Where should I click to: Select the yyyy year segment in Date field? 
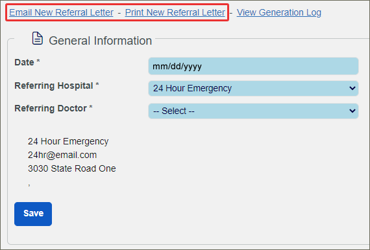pos(192,66)
